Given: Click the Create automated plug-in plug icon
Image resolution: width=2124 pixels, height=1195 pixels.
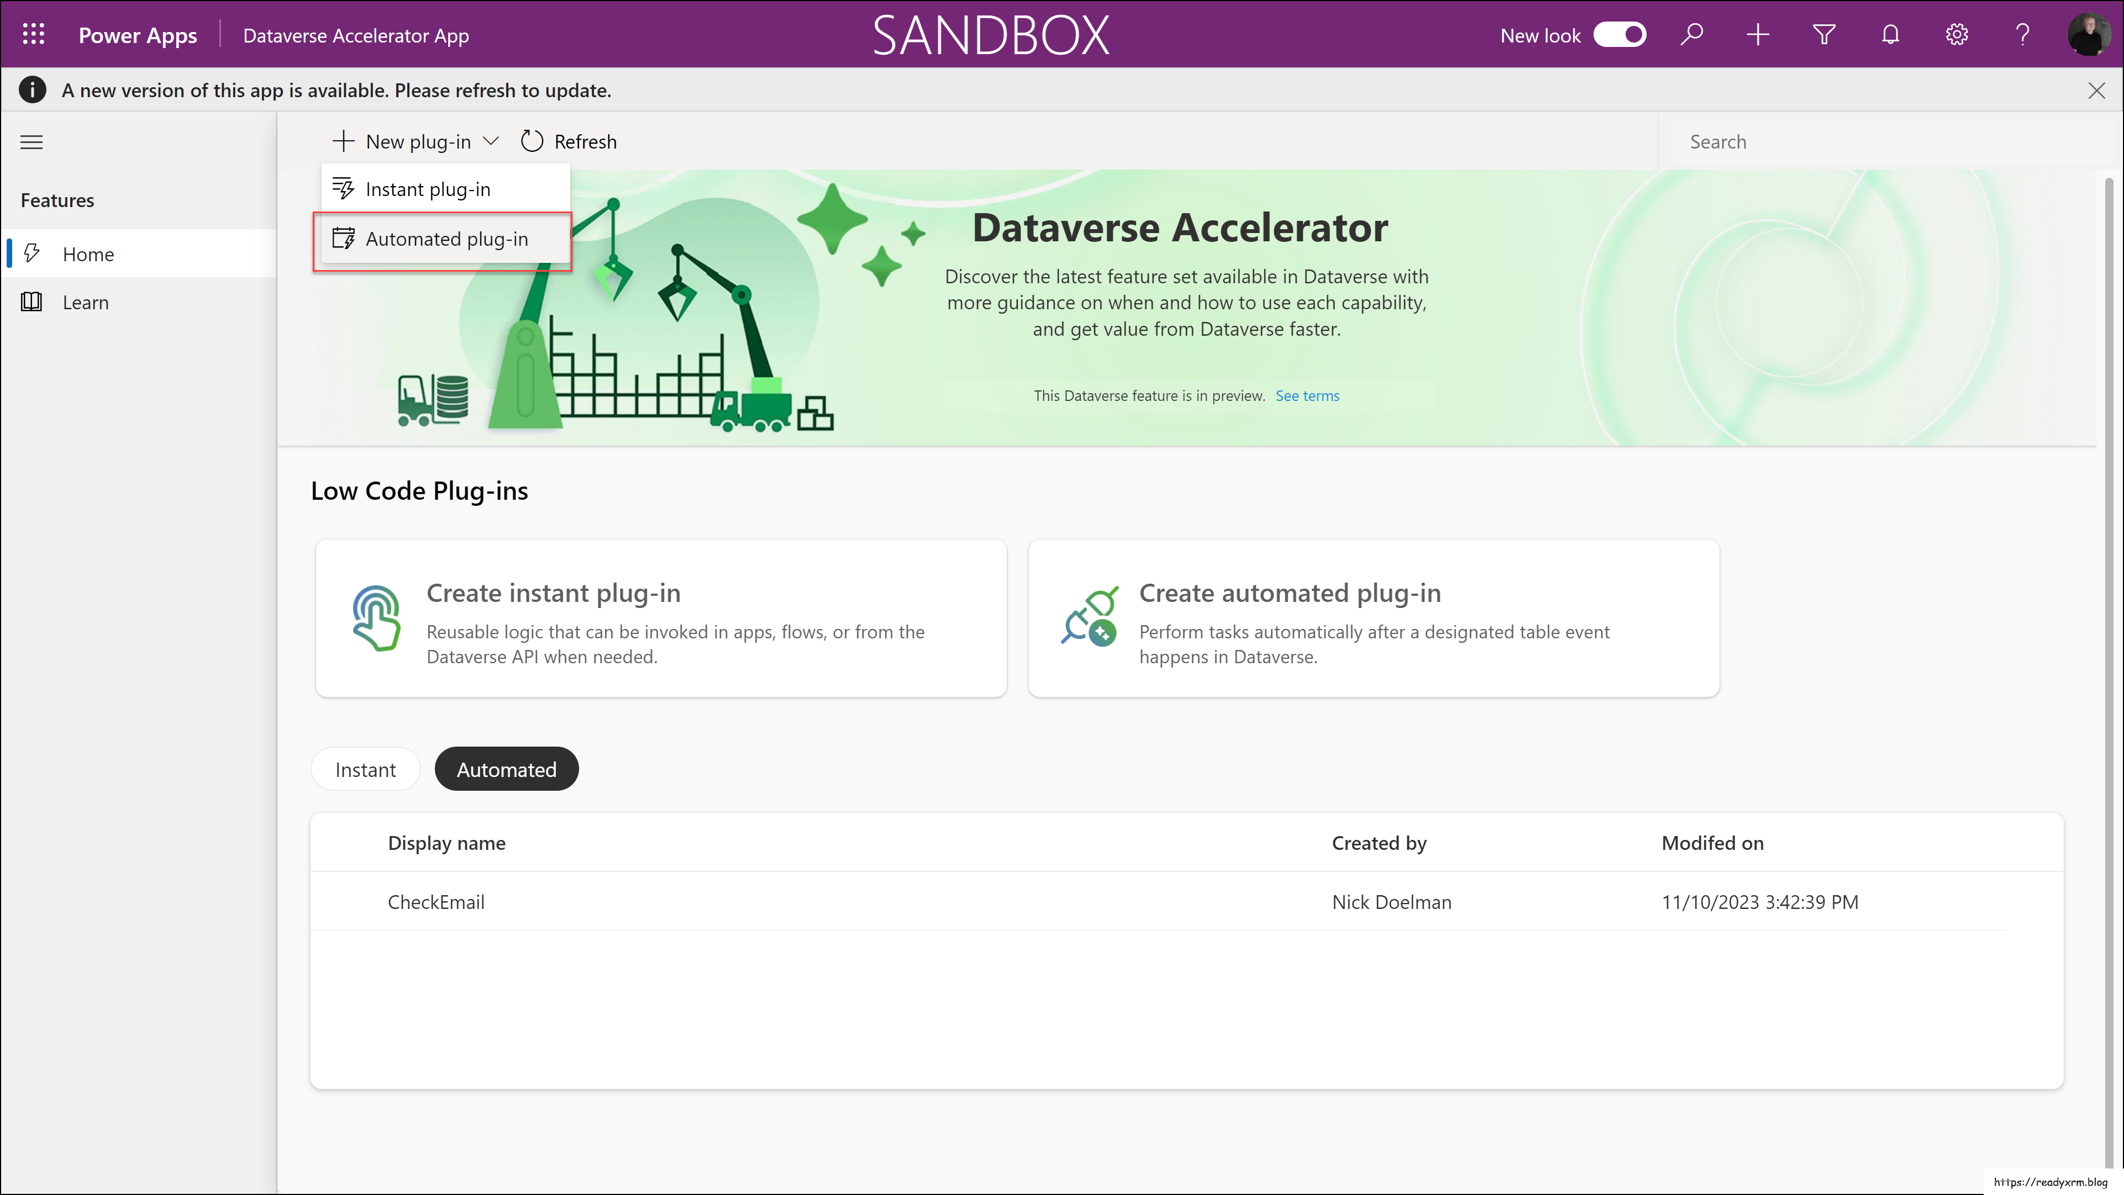Looking at the screenshot, I should (x=1089, y=618).
